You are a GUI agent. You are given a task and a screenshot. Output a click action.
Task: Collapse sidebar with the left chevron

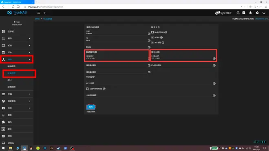coord(44,13)
